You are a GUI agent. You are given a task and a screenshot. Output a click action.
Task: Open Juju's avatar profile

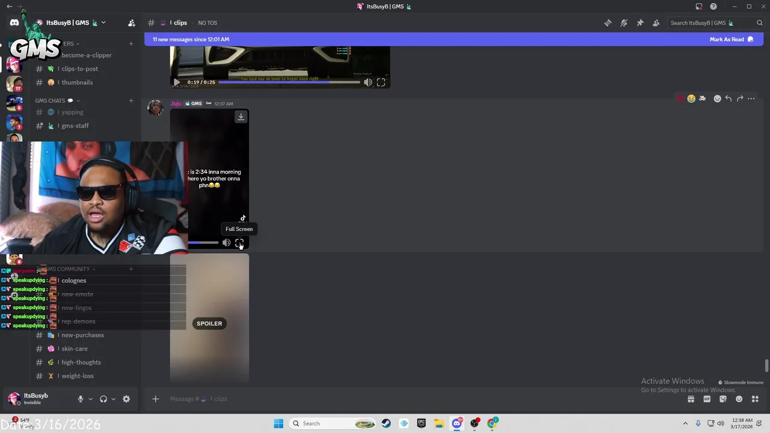(x=156, y=108)
